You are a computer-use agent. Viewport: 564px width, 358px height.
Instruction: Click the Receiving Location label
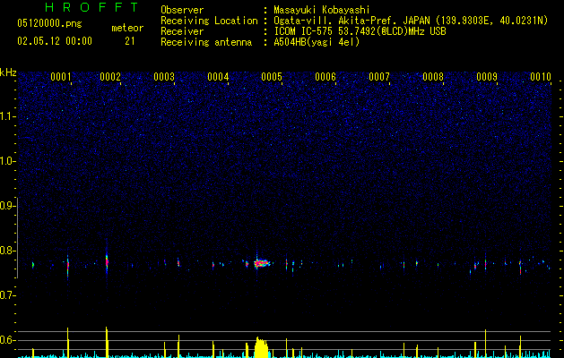coord(209,21)
